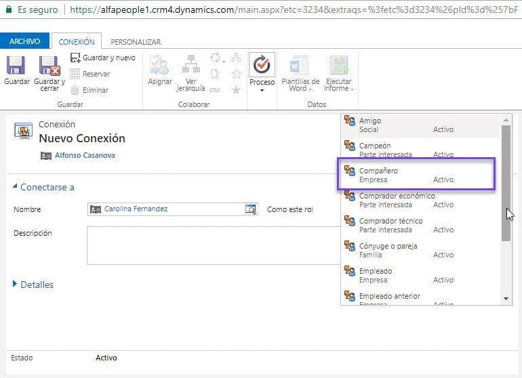Switch to the PERSONALIZAR tab

click(x=136, y=42)
